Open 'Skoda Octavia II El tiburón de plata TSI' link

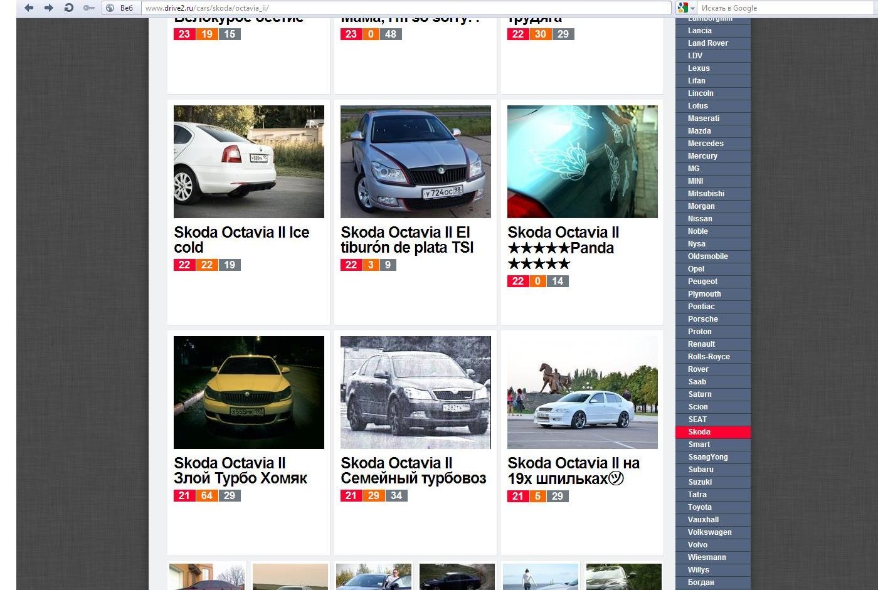407,240
